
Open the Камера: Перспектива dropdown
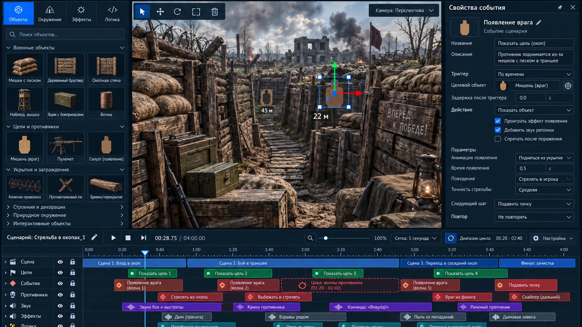pyautogui.click(x=404, y=11)
